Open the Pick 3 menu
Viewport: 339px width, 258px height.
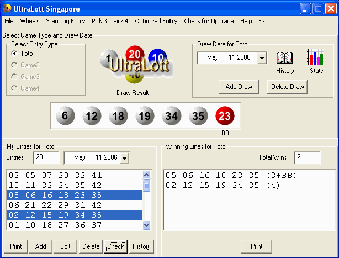click(99, 21)
